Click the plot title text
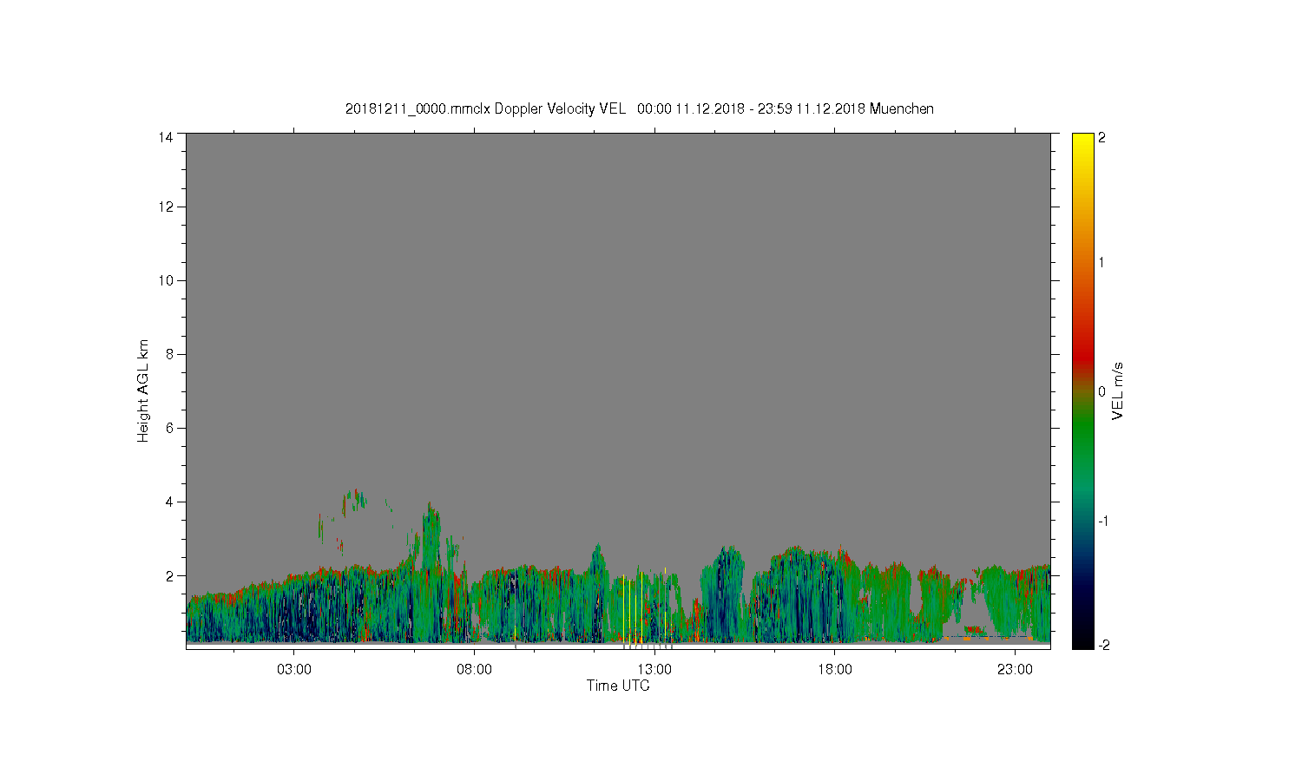 pyautogui.click(x=640, y=108)
